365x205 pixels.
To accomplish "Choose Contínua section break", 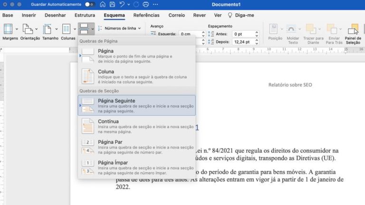I will pos(137,126).
